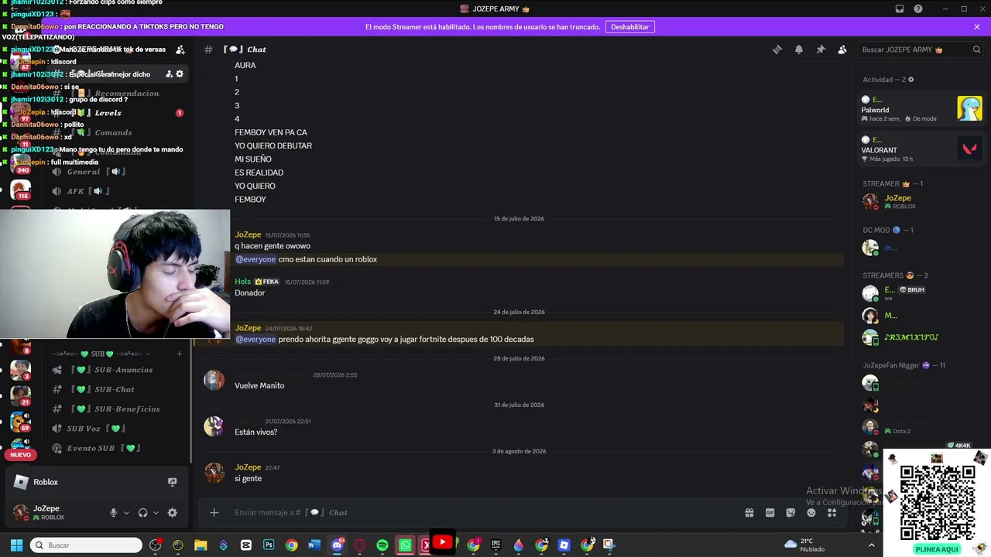This screenshot has width=991, height=557.
Task: Dismiss the Streamer mode banner
Action: pyautogui.click(x=977, y=27)
